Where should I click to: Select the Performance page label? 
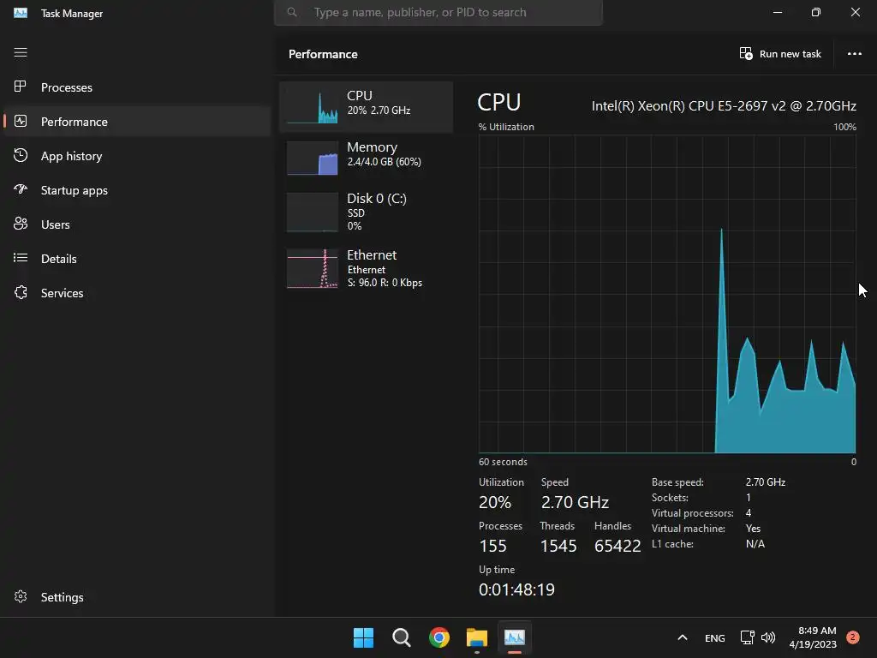pos(75,122)
